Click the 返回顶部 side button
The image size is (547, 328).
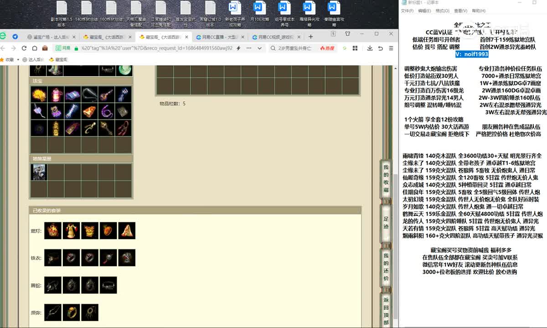pyautogui.click(x=386, y=311)
